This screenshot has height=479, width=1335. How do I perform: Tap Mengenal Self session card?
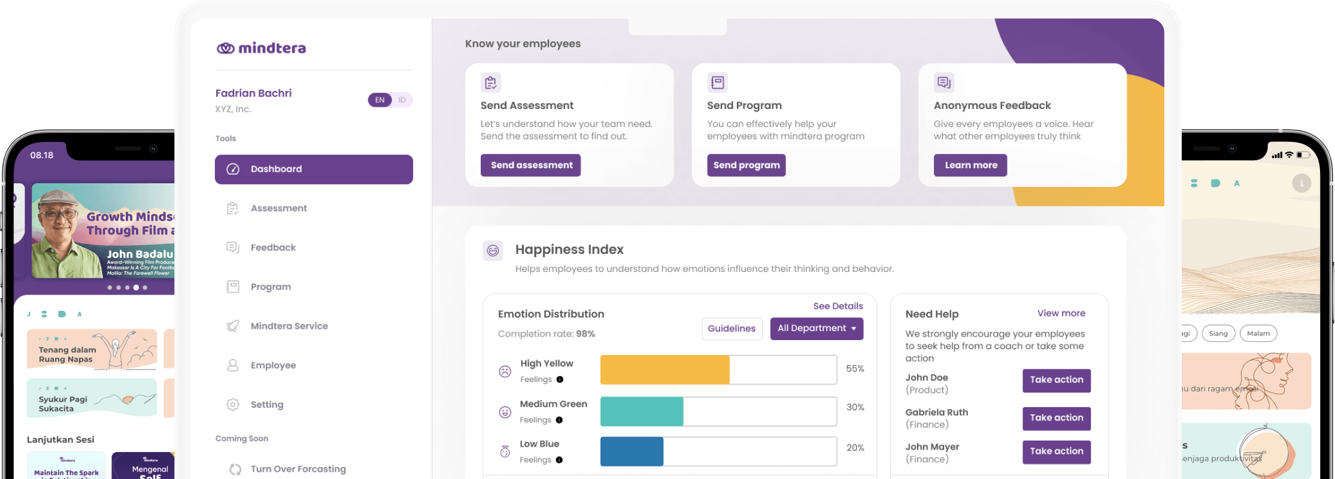pyautogui.click(x=143, y=466)
